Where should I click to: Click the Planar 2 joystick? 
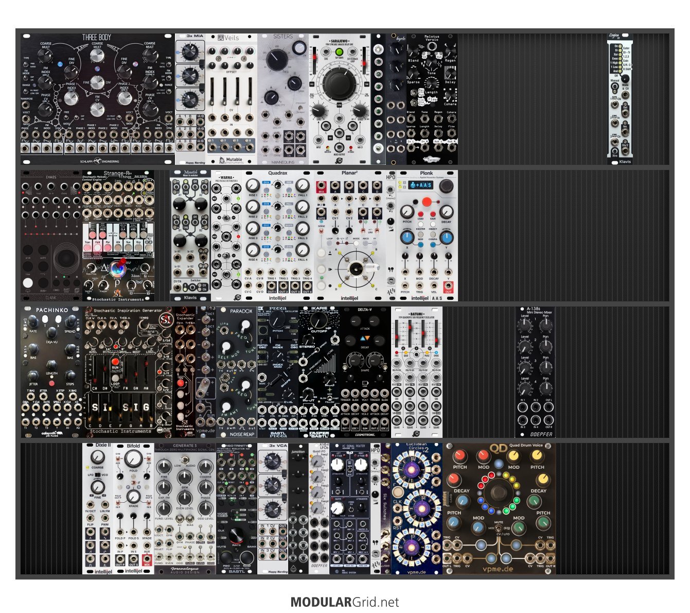click(356, 268)
